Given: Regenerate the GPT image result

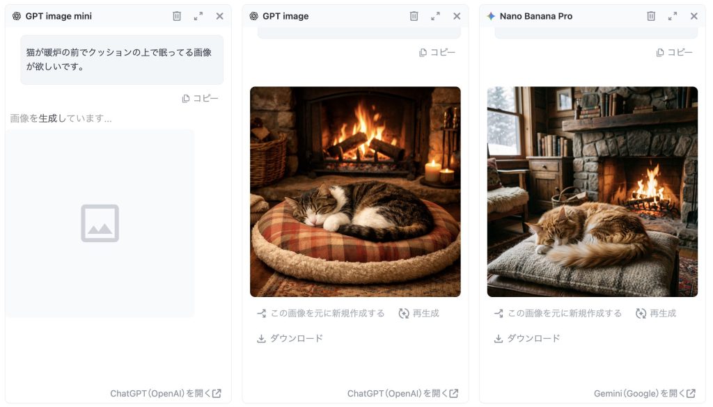Looking at the screenshot, I should point(418,314).
